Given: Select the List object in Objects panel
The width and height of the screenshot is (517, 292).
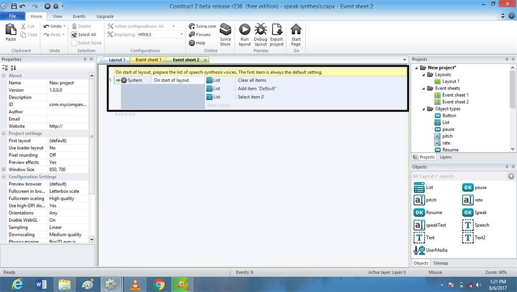Looking at the screenshot, I should click(x=424, y=187).
